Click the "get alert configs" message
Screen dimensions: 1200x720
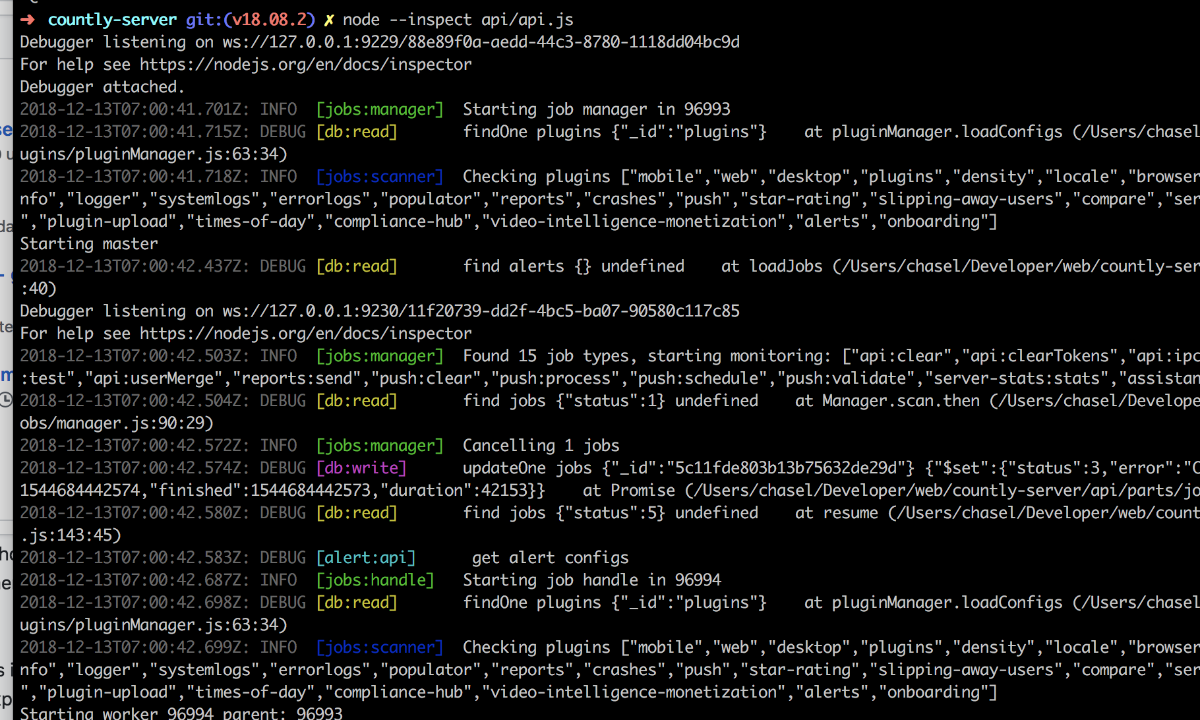[551, 558]
